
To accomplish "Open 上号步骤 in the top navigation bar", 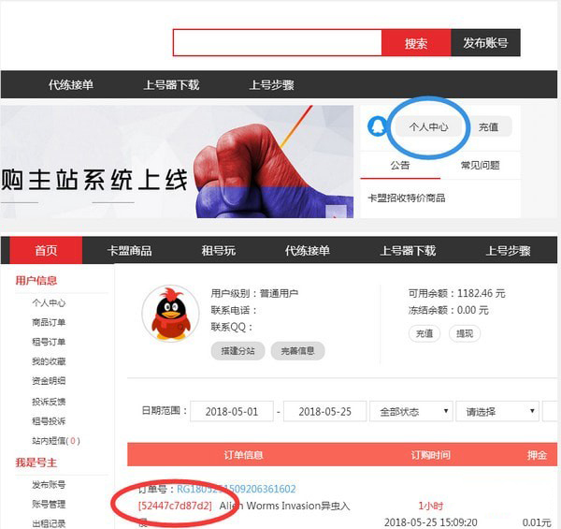I will click(x=271, y=85).
